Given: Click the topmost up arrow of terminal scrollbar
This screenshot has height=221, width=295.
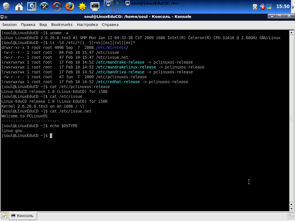Looking at the screenshot, I should [x=291, y=33].
